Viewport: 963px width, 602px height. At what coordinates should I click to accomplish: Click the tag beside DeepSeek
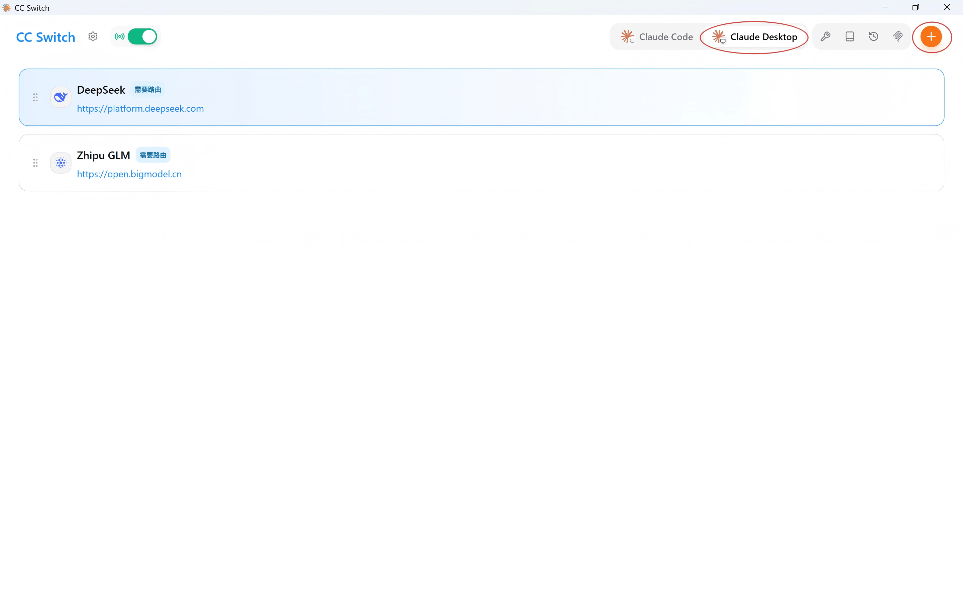[x=148, y=90]
